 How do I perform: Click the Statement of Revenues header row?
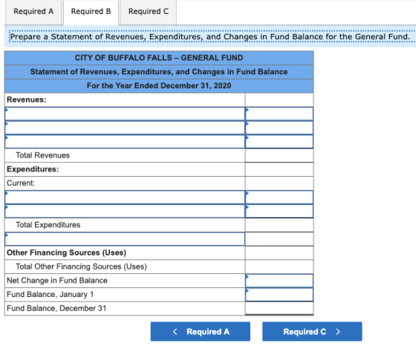[159, 72]
